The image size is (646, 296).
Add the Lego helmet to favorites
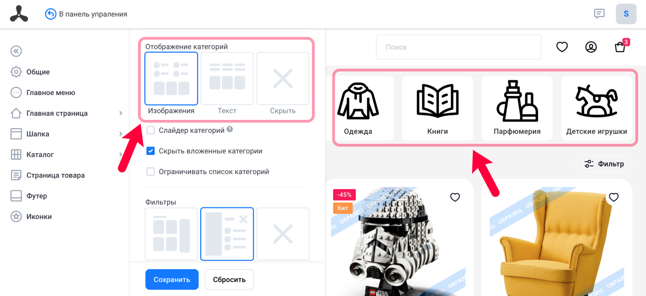coord(455,197)
